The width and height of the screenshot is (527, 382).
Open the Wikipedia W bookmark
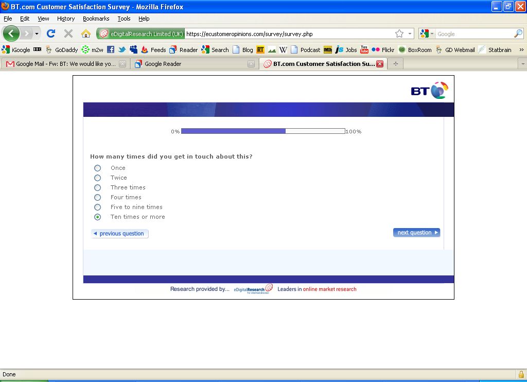(x=283, y=50)
